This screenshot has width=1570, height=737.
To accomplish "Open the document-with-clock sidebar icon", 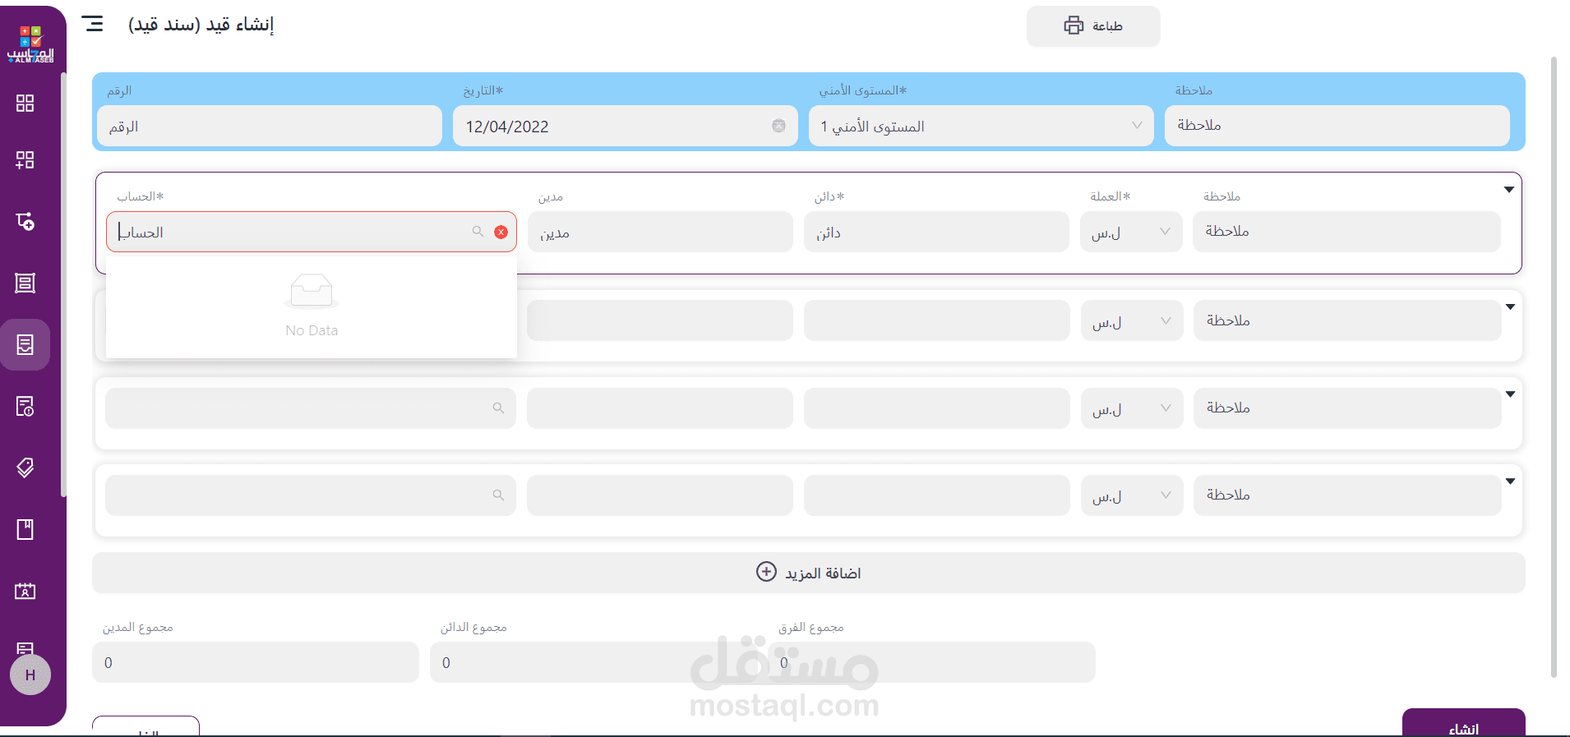I will 25,406.
